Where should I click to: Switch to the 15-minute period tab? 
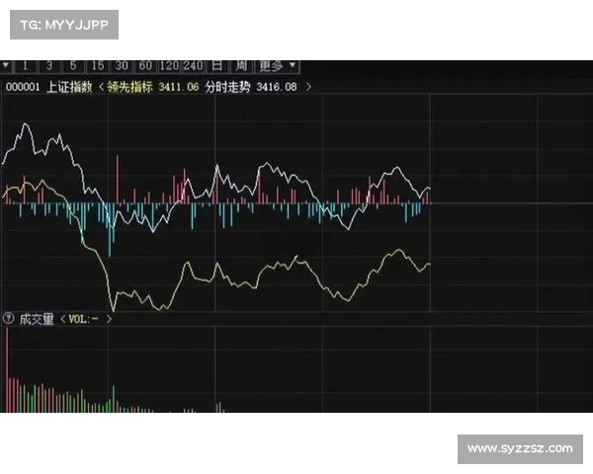pyautogui.click(x=98, y=66)
